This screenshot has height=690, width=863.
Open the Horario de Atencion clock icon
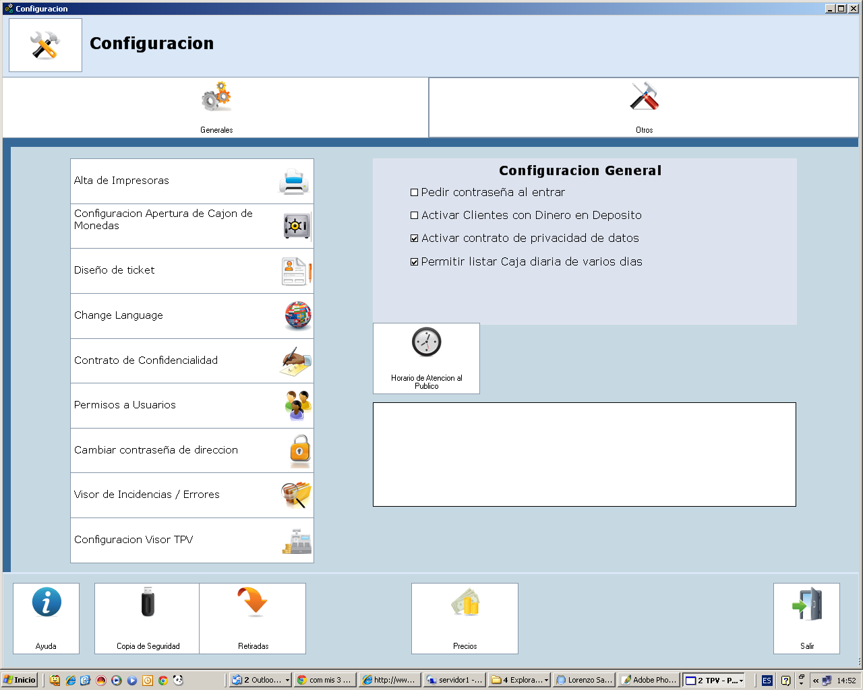[x=426, y=342]
